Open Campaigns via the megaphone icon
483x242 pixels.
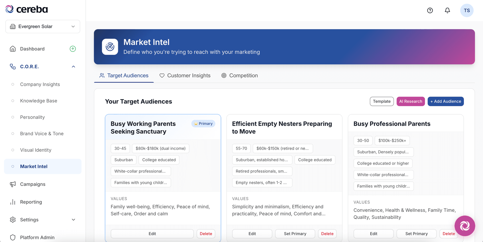[13, 184]
